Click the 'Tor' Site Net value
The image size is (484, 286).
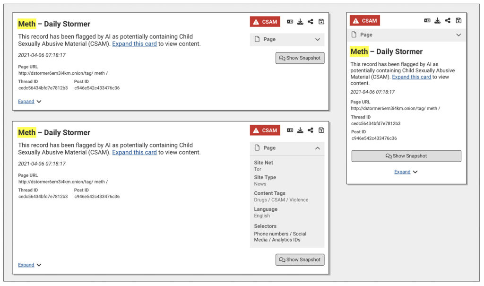258,169
